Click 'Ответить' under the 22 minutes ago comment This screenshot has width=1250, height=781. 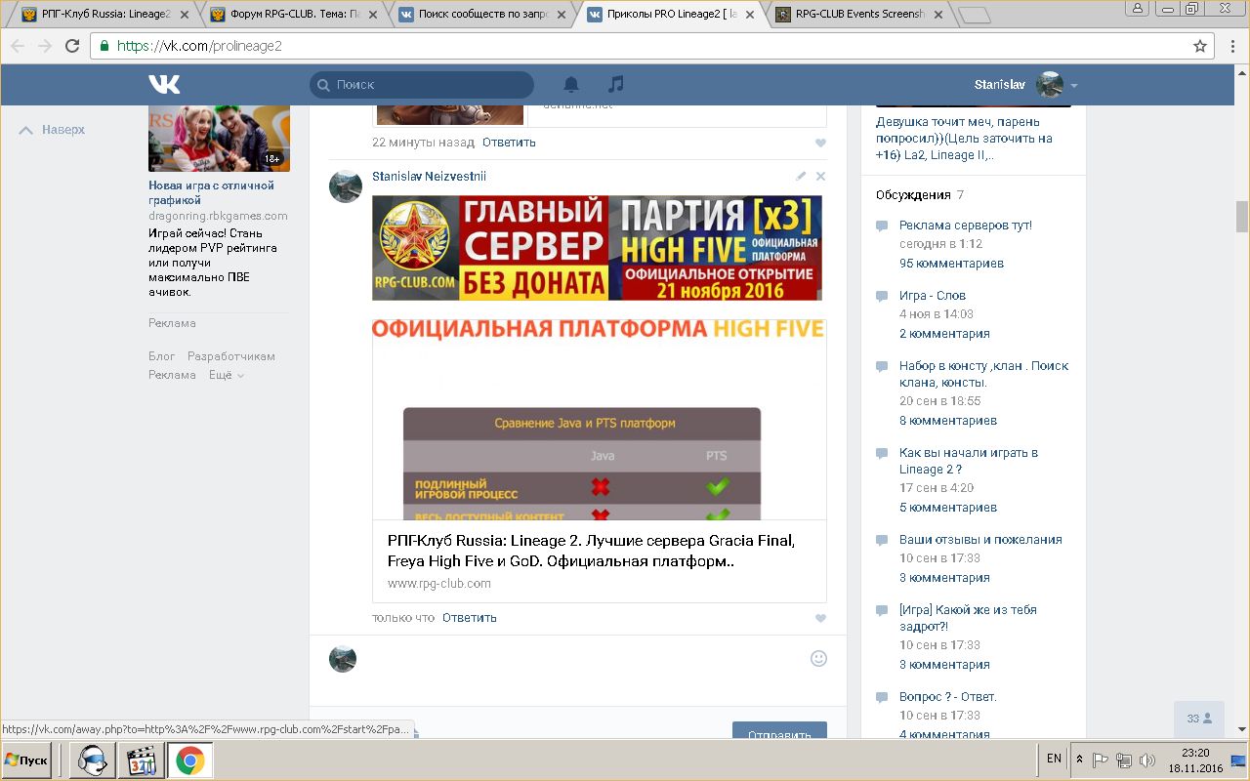coord(509,143)
